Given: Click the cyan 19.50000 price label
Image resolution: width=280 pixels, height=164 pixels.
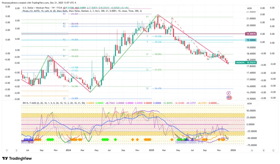Looking at the screenshot, I should 251,40.
